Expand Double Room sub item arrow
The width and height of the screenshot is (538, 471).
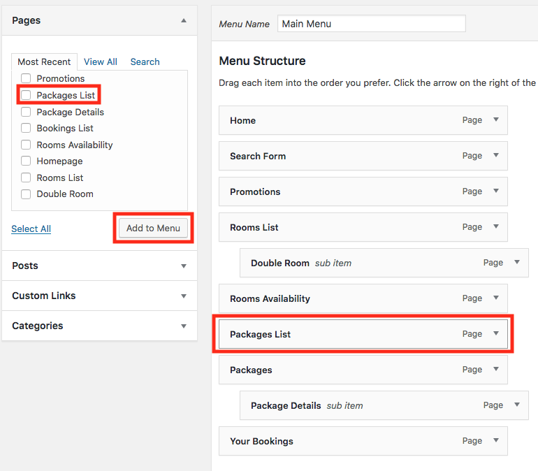coord(517,262)
